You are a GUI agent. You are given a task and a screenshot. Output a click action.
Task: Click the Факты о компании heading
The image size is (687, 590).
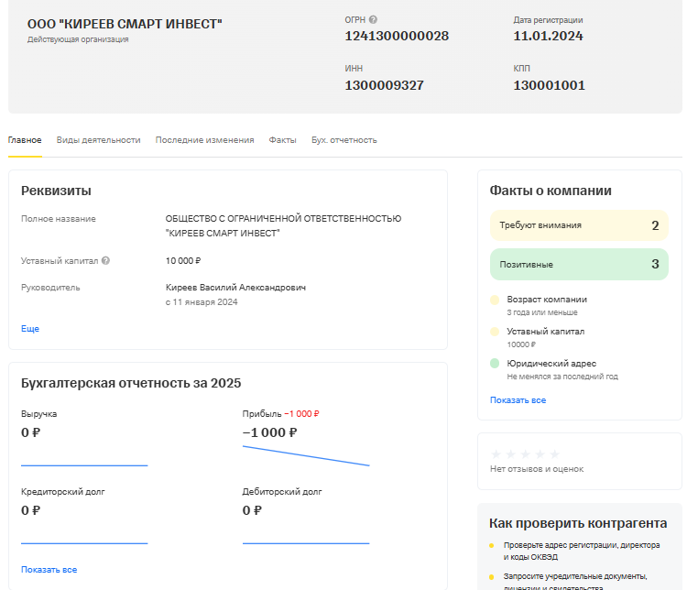point(551,191)
